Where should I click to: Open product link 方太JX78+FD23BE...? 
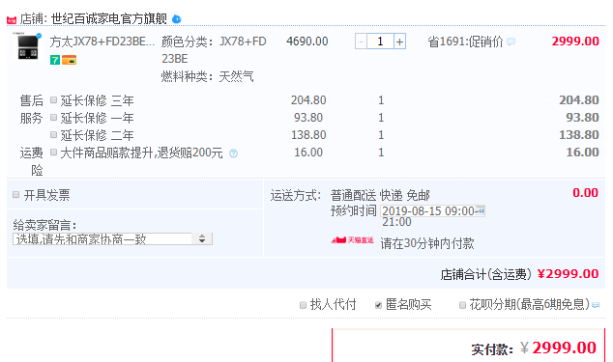102,42
